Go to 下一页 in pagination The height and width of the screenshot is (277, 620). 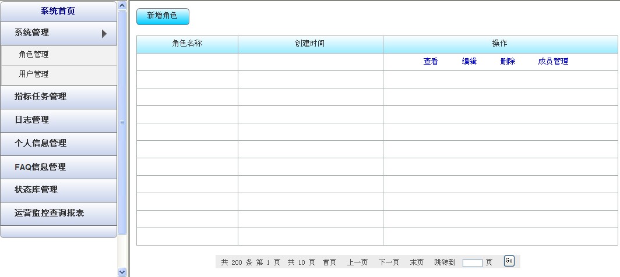[x=389, y=262]
